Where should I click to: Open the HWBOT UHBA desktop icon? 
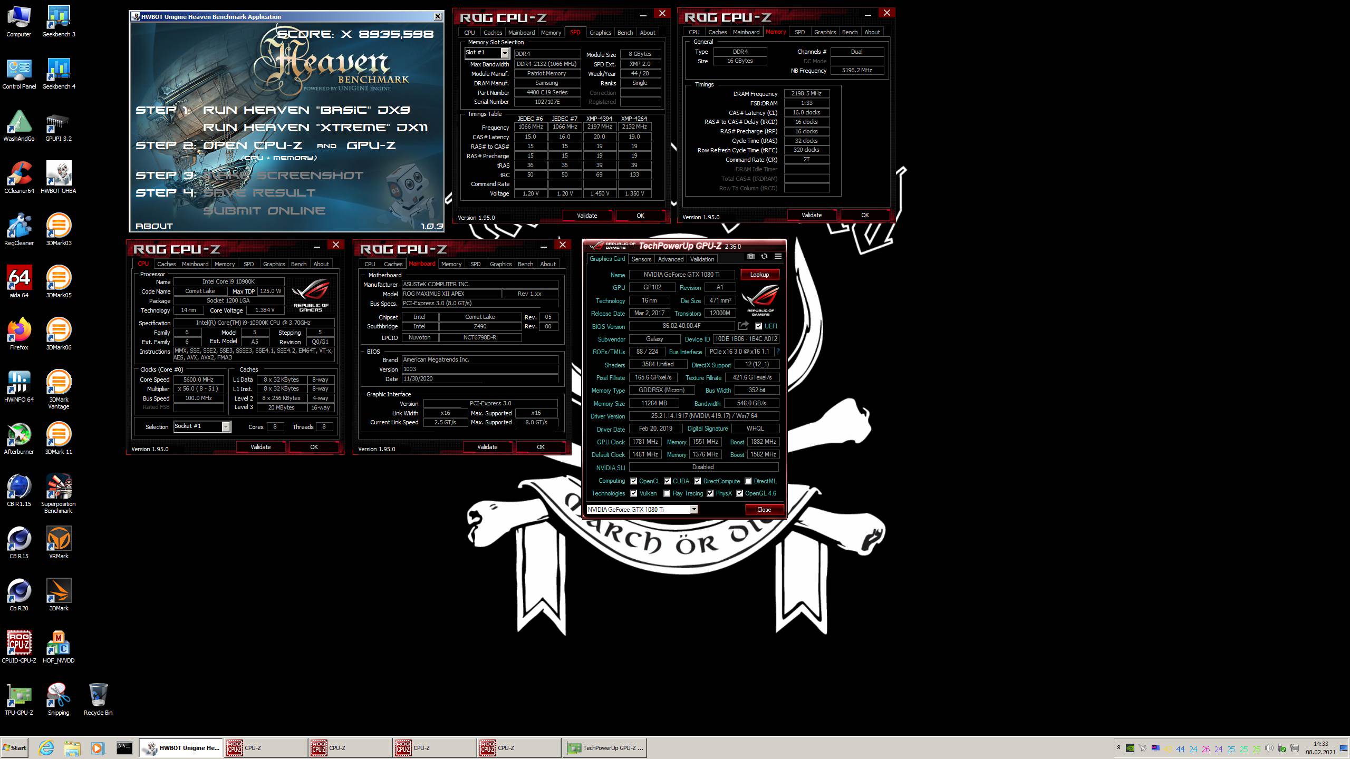(x=59, y=178)
